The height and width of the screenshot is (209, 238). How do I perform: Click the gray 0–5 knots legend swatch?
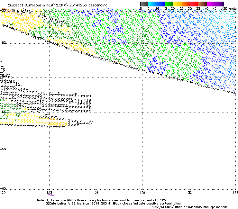144,4
